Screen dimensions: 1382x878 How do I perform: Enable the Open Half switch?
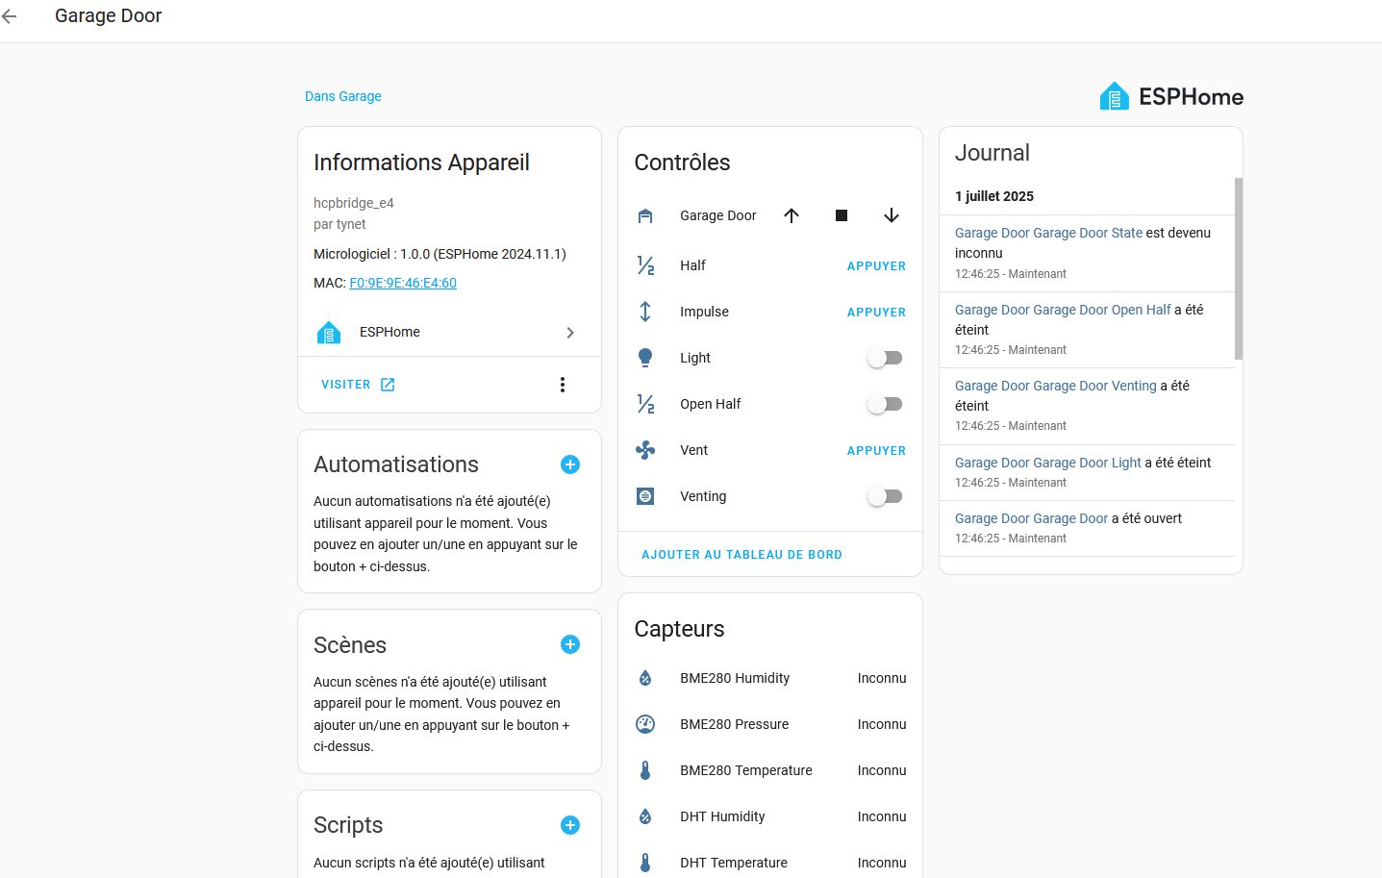885,404
